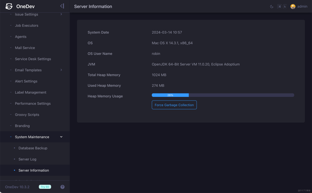Open Job Executors settings
Image resolution: width=312 pixels, height=193 pixels.
27,25
